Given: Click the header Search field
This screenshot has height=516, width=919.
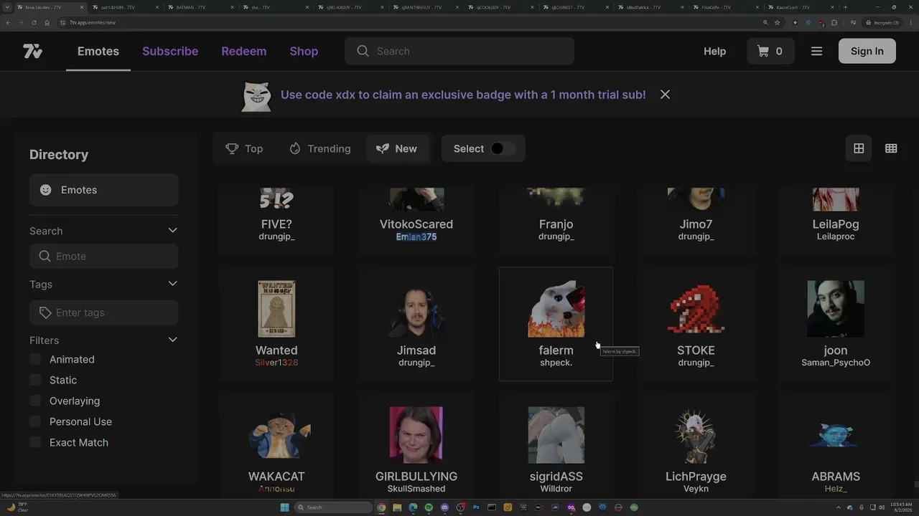Looking at the screenshot, I should pyautogui.click(x=459, y=51).
